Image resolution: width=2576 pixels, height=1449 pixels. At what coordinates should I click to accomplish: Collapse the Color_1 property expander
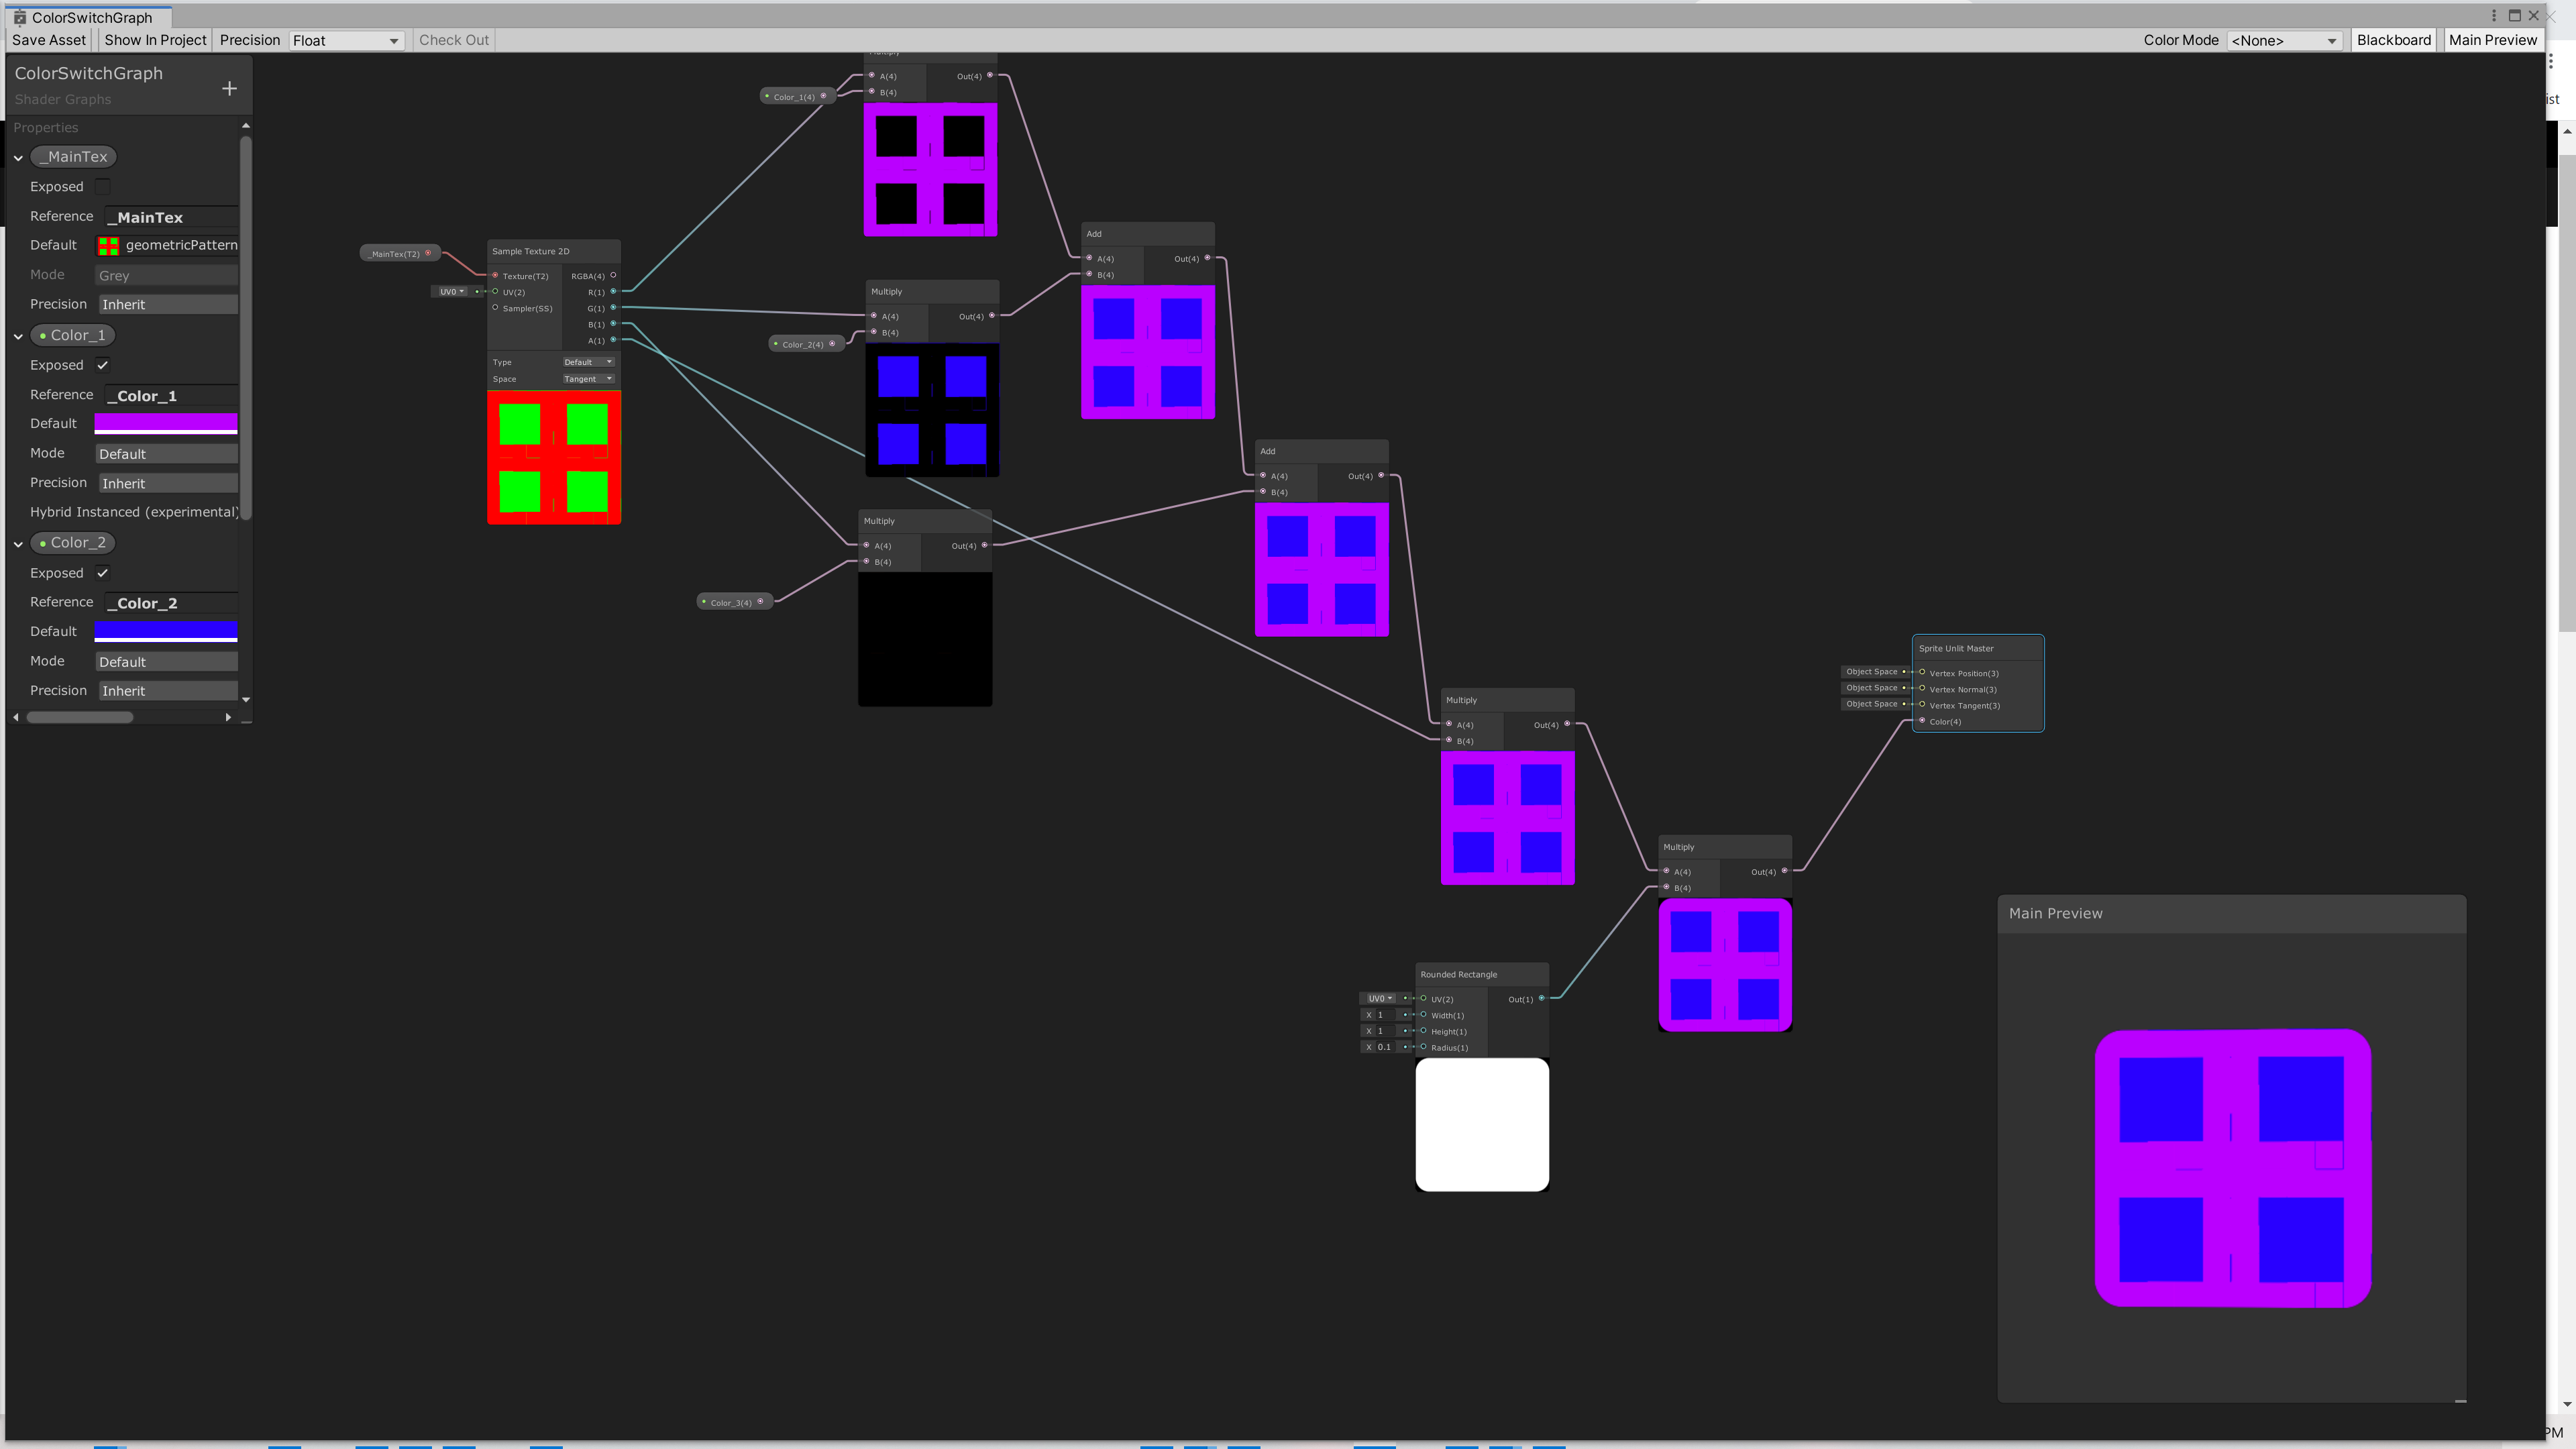tap(18, 336)
